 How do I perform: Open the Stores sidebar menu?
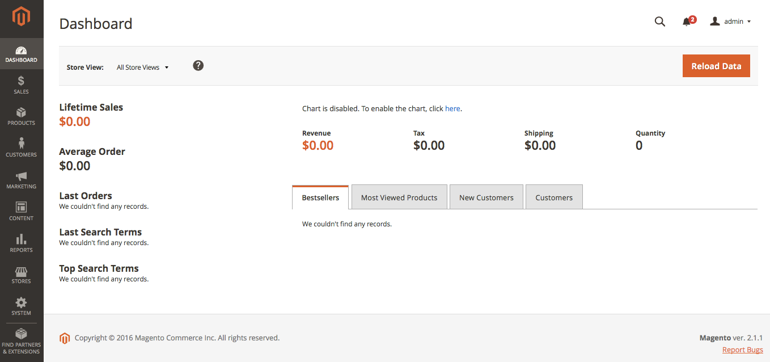22,275
